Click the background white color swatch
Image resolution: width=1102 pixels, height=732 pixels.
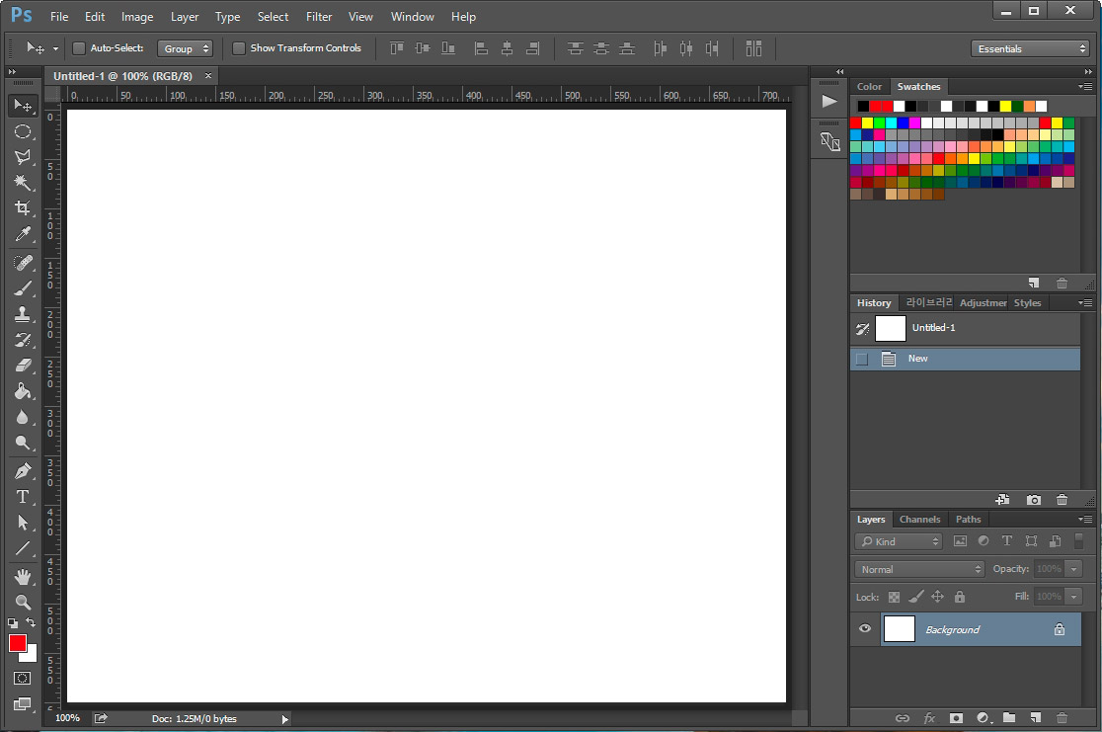click(31, 656)
